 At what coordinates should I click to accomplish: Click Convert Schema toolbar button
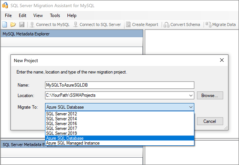tap(182, 24)
